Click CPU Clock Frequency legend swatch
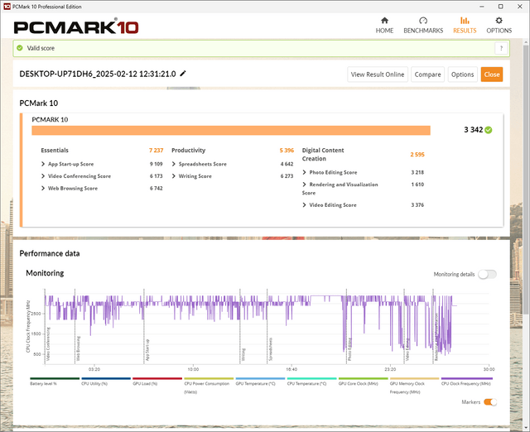The height and width of the screenshot is (432, 530). (467, 379)
